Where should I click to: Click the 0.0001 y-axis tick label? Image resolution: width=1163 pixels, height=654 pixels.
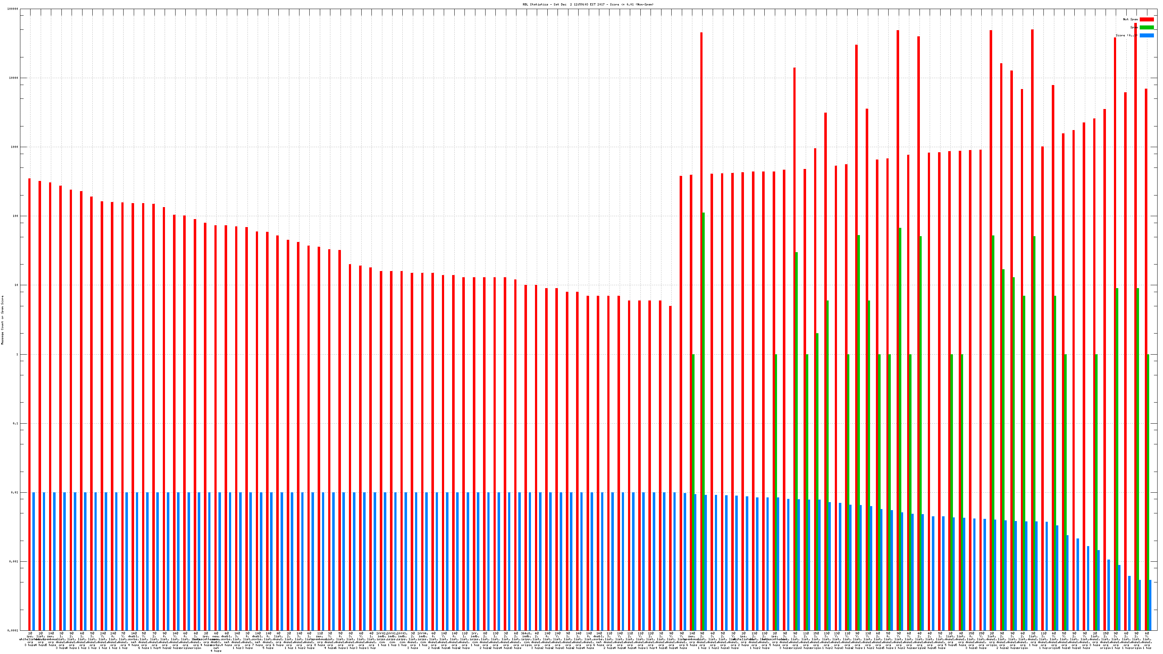tap(13, 630)
